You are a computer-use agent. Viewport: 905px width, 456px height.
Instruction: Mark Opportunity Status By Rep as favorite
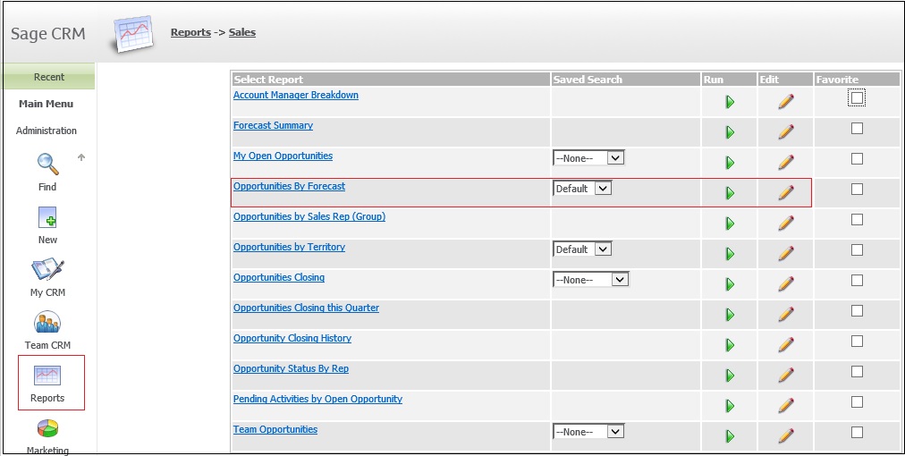857,371
